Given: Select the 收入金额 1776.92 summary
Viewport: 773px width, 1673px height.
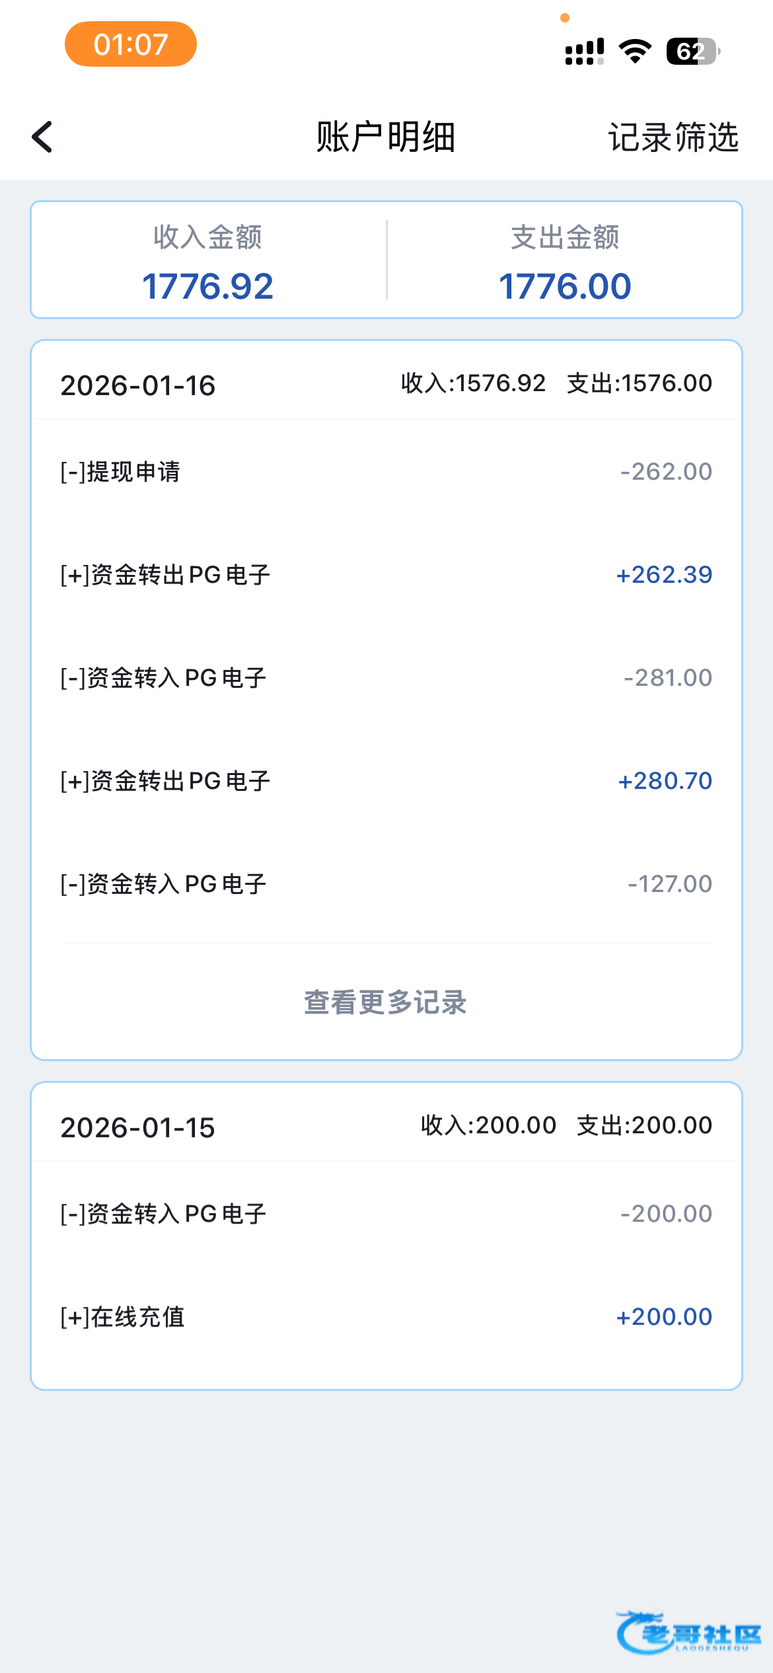Looking at the screenshot, I should 208,261.
